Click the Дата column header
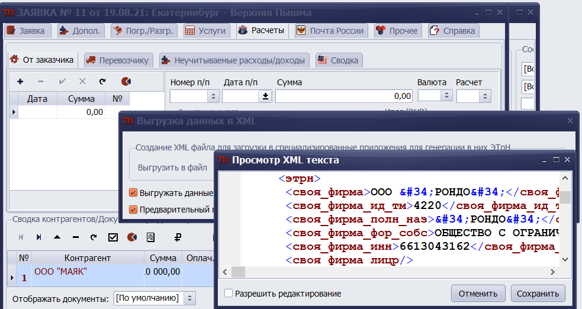This screenshot has width=582, height=309. pos(37,99)
